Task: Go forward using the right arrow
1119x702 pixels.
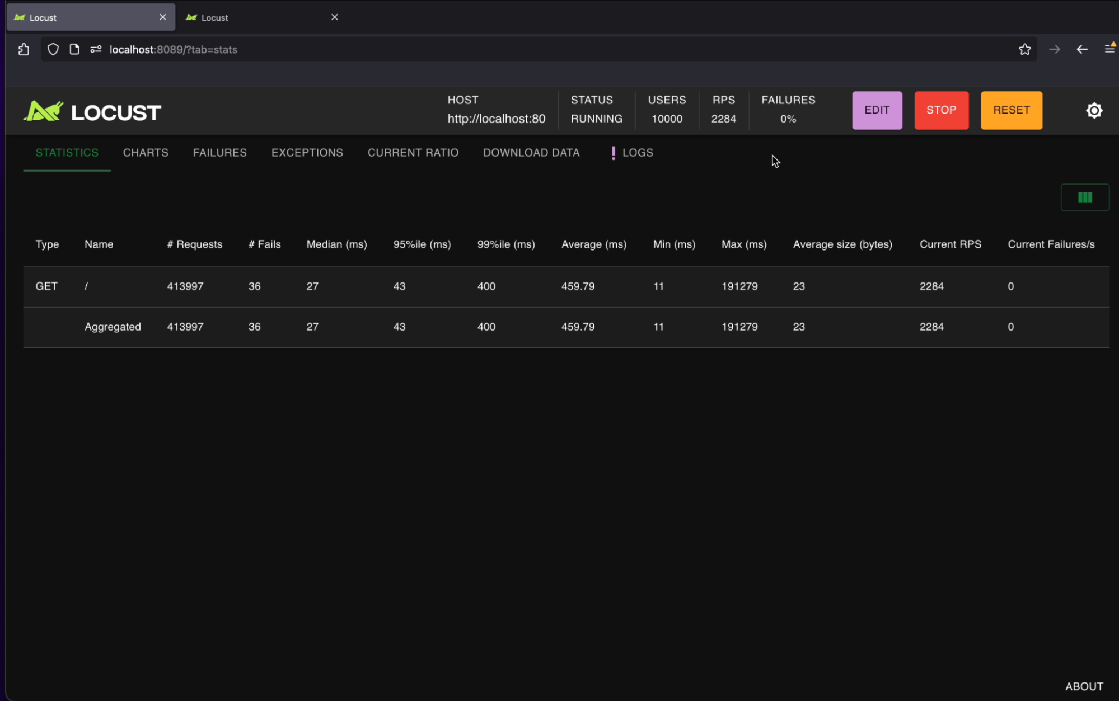Action: click(x=1054, y=49)
